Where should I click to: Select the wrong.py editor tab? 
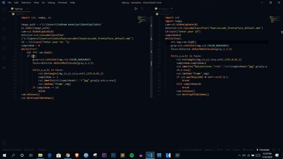(163, 9)
